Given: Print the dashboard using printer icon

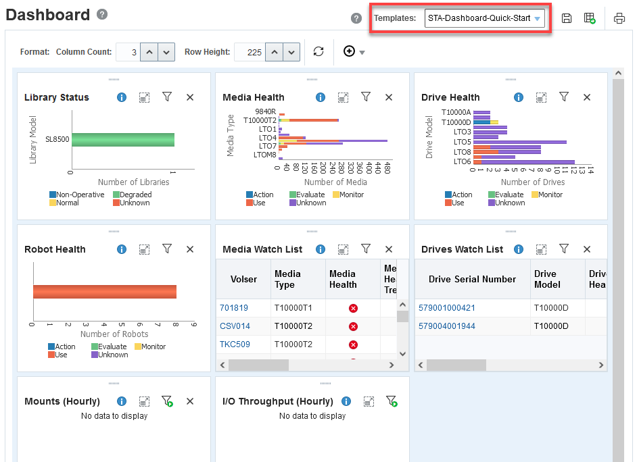Looking at the screenshot, I should (619, 18).
